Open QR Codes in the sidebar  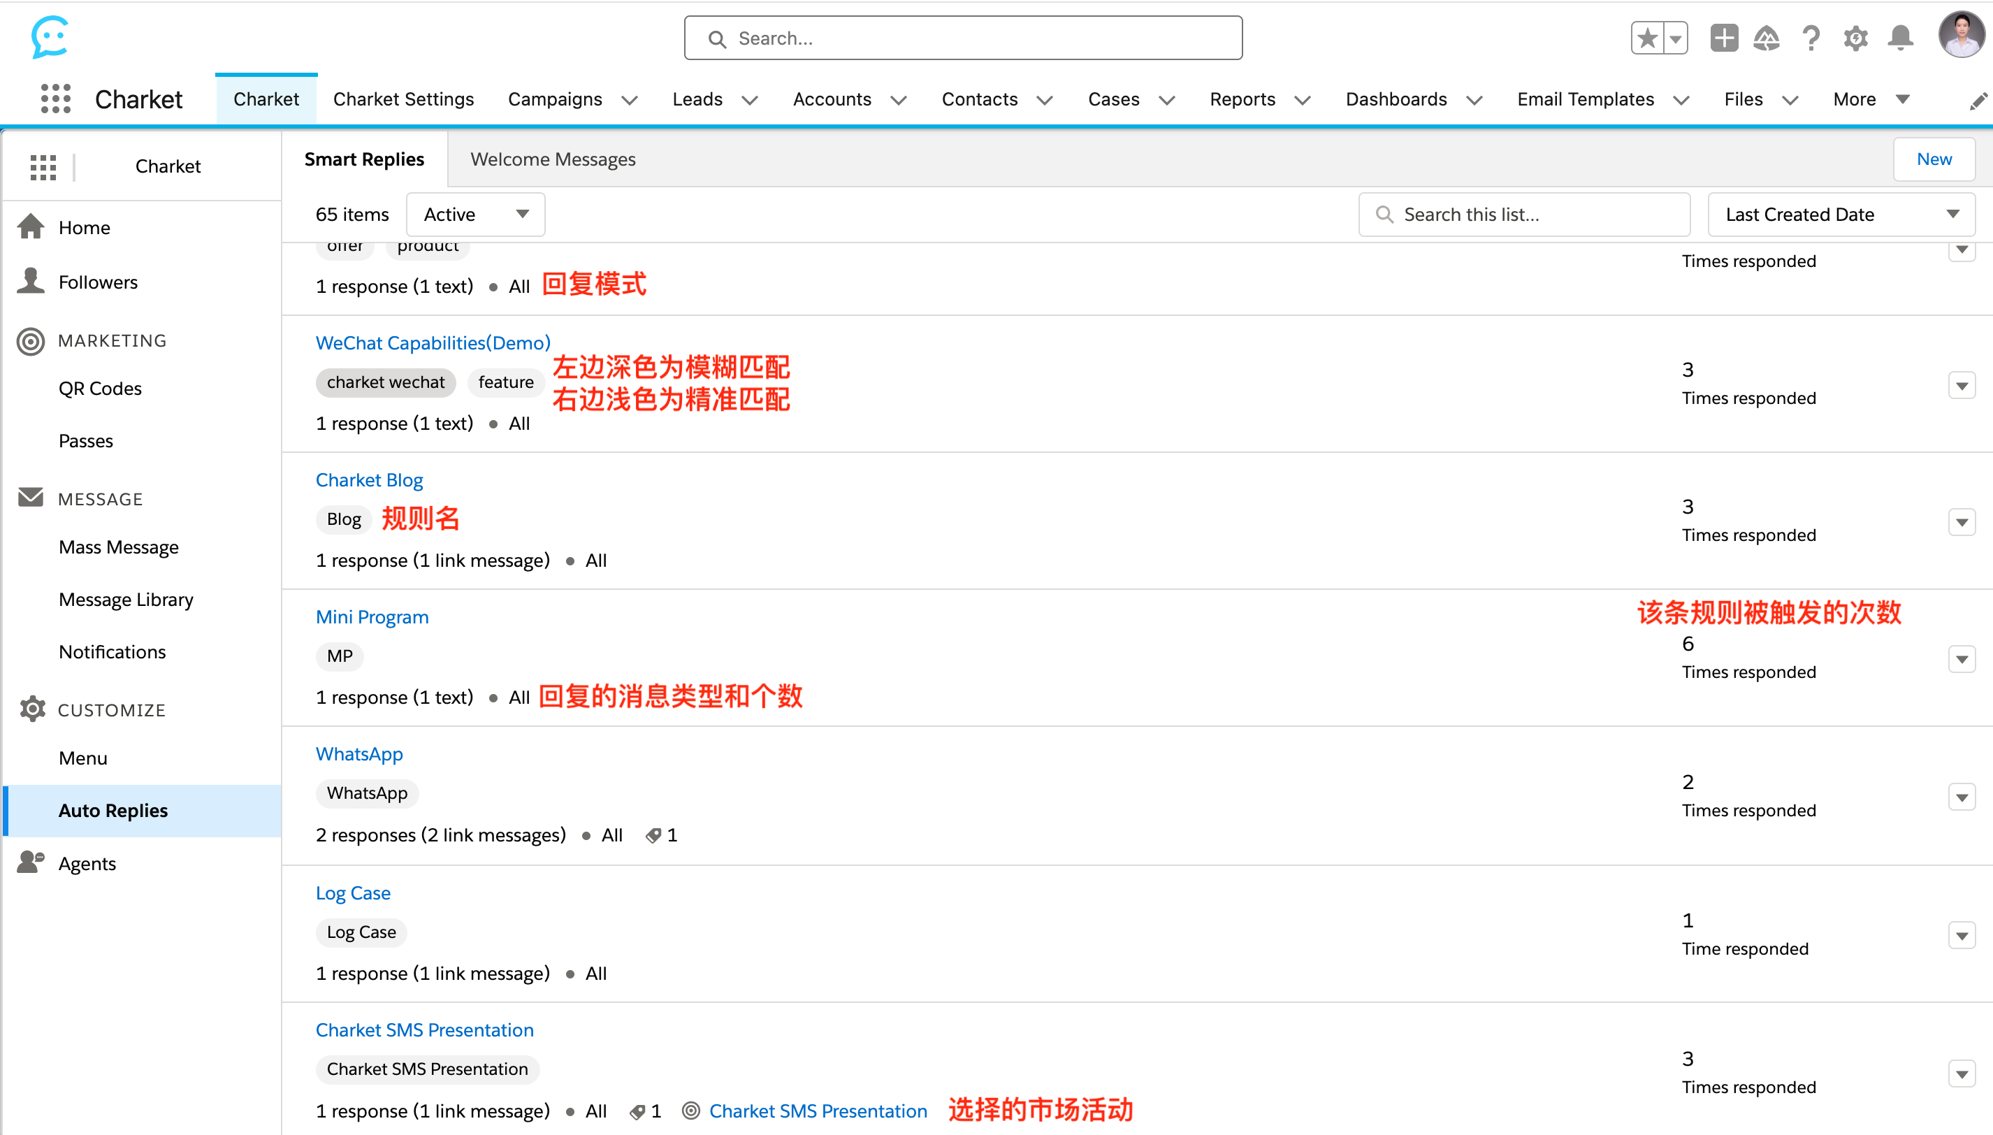click(100, 388)
